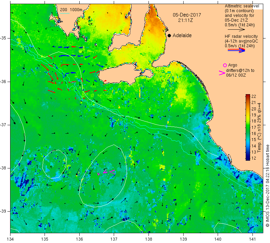The image size is (270, 243).
Task: Click the 05-Dec 21Z legend text
Action: (236, 20)
